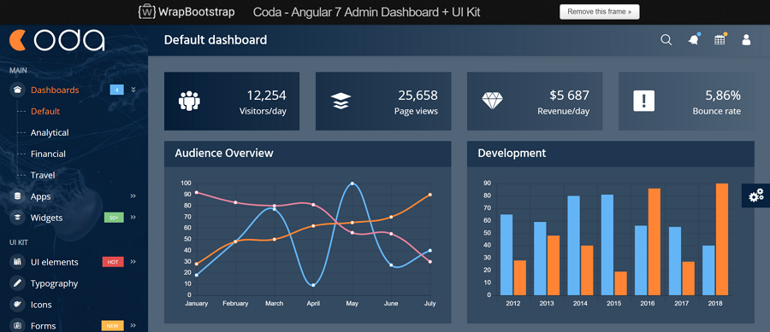Screen dimensions: 770x332
Task: Click the Coda logo
Action: pyautogui.click(x=57, y=40)
